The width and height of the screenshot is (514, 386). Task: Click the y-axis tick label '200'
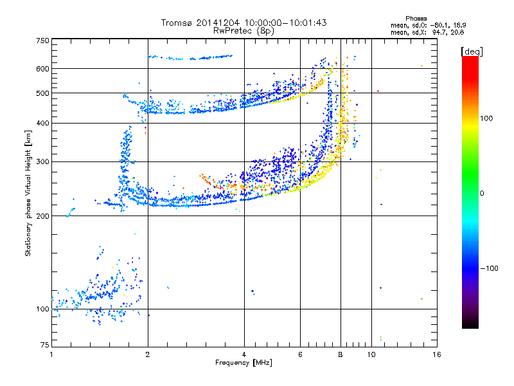click(x=42, y=216)
